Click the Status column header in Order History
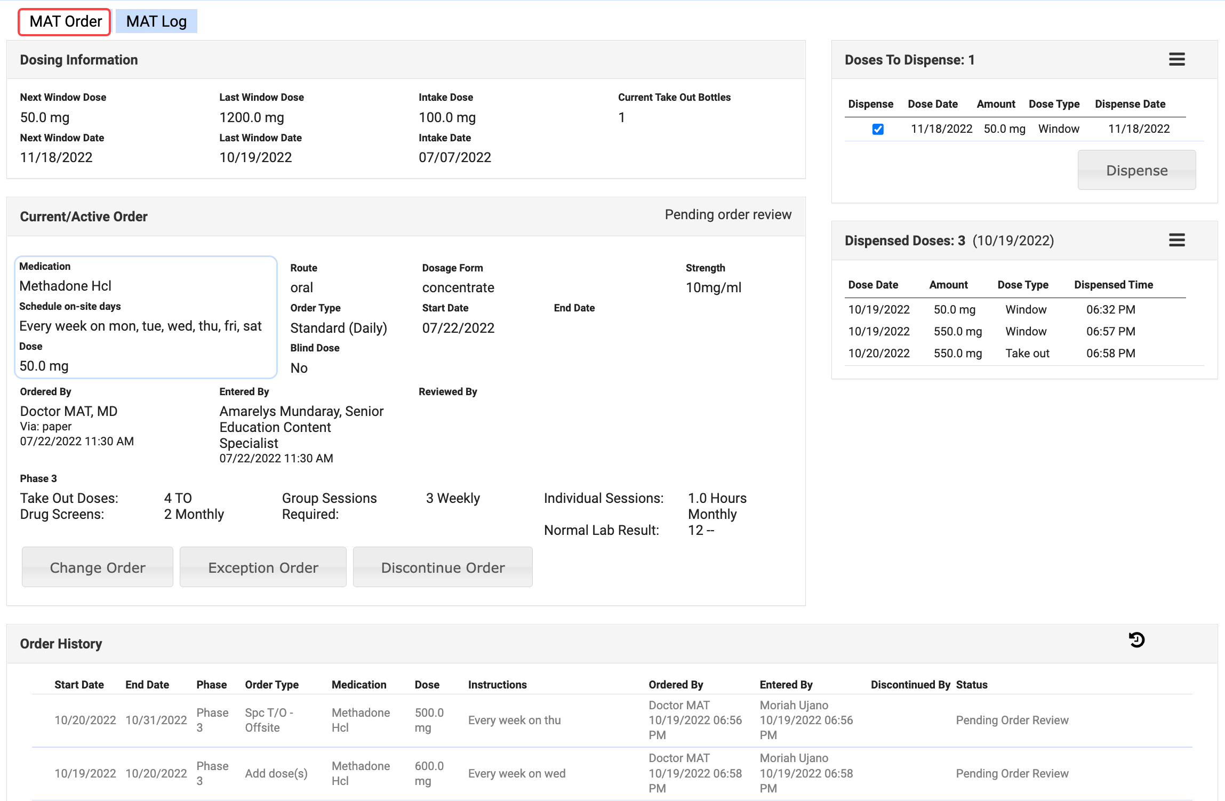Screen dimensions: 1225x801 coord(971,685)
